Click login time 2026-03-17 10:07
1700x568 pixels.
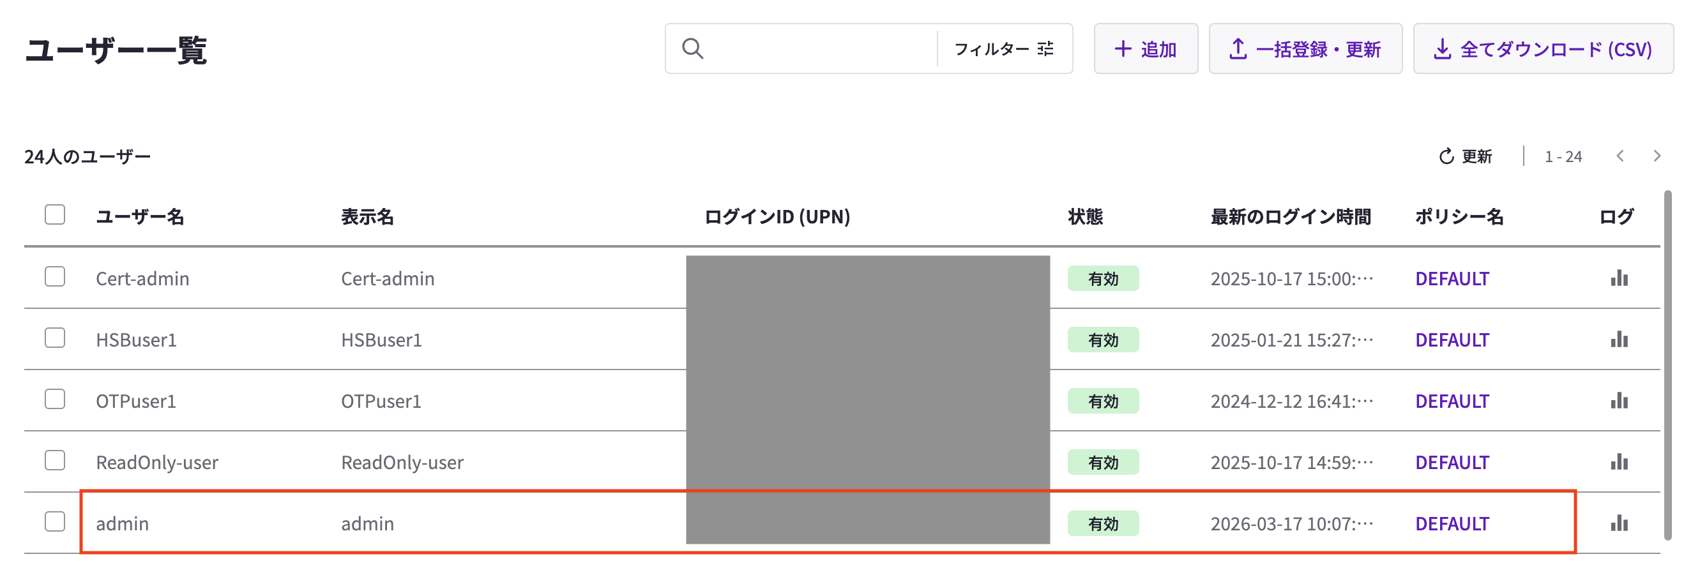[x=1292, y=524]
